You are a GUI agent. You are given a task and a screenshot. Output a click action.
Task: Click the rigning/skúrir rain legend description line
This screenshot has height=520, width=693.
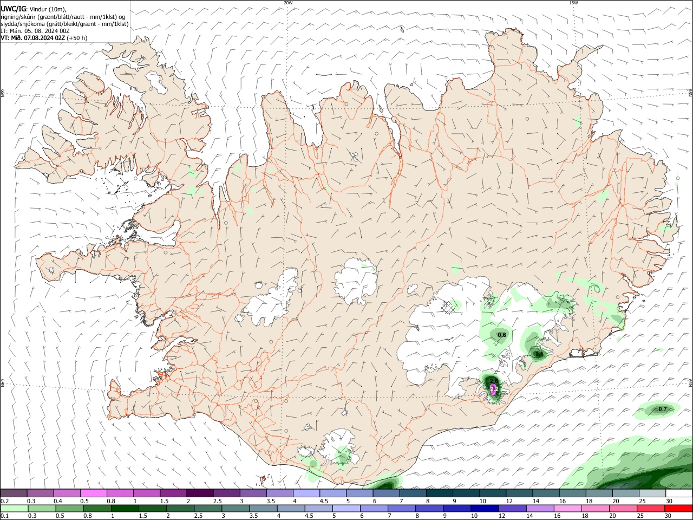[63, 16]
